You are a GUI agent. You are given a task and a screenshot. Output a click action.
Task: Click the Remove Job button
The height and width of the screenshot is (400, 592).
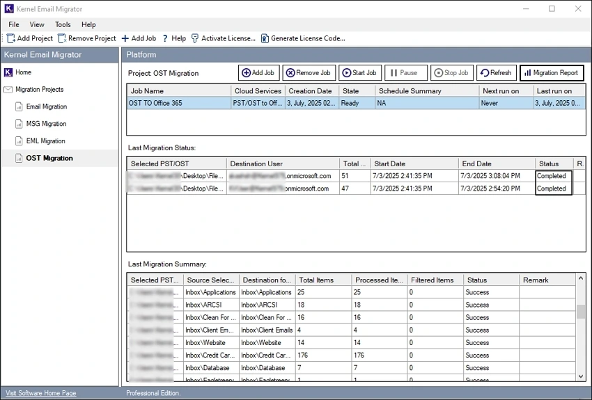tap(309, 73)
